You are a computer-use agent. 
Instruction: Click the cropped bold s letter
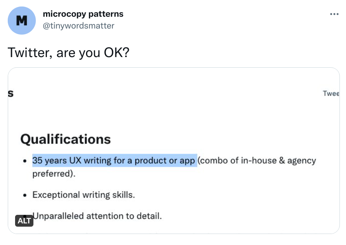coord(11,93)
